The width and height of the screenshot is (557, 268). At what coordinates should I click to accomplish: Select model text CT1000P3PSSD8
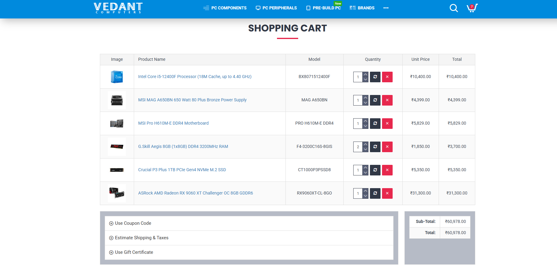(x=314, y=170)
